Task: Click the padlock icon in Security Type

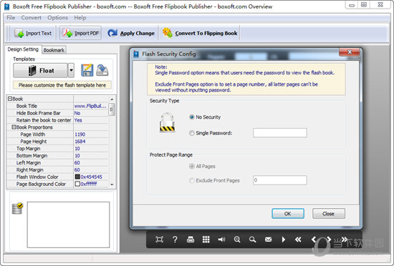Action: tap(167, 122)
